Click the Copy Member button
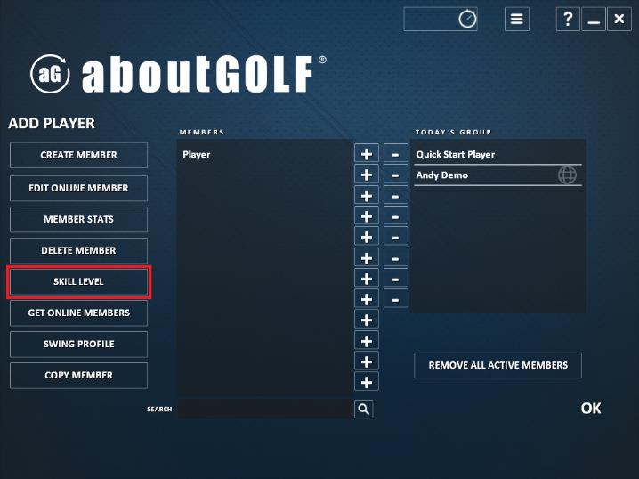Viewport: 639px width, 479px height. tap(78, 375)
